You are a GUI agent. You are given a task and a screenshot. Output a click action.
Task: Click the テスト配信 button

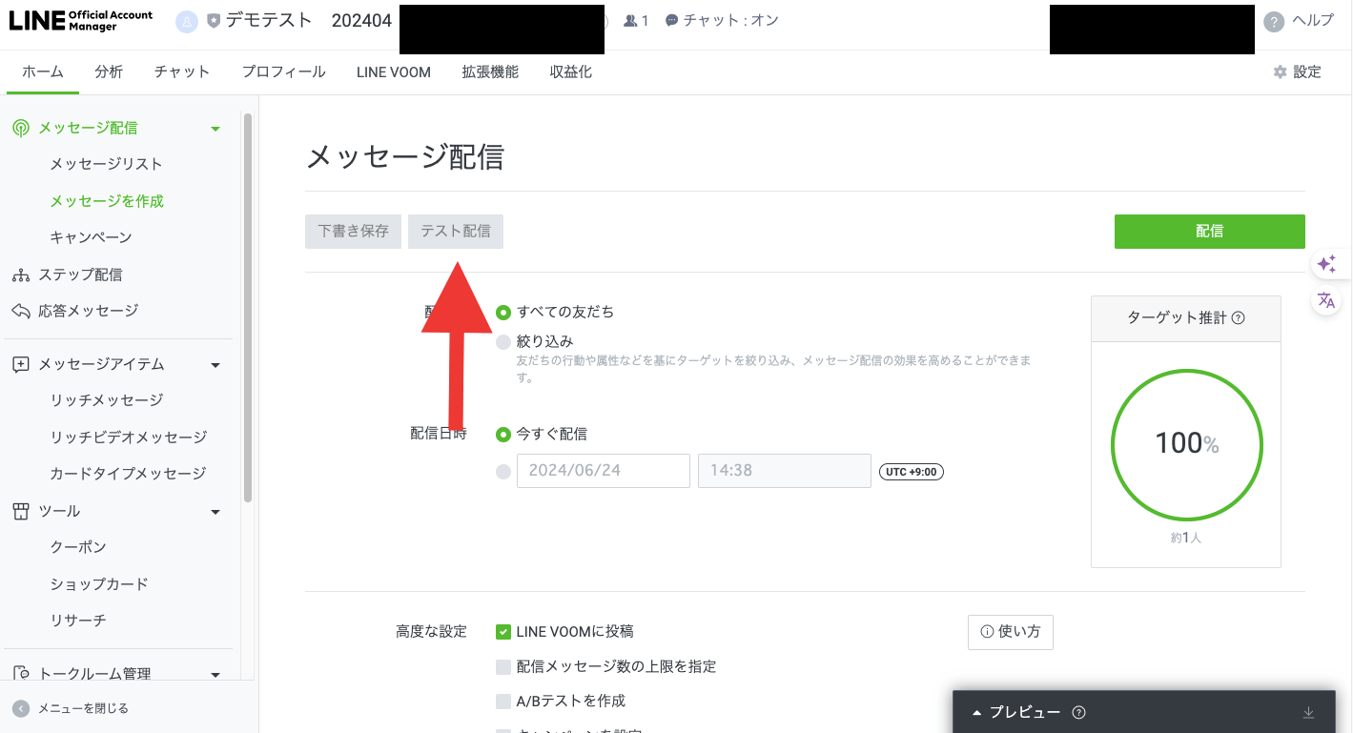(x=456, y=232)
